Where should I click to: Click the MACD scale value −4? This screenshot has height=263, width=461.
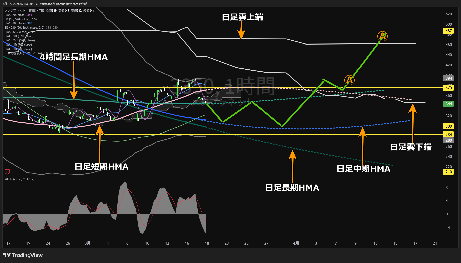coord(448,228)
